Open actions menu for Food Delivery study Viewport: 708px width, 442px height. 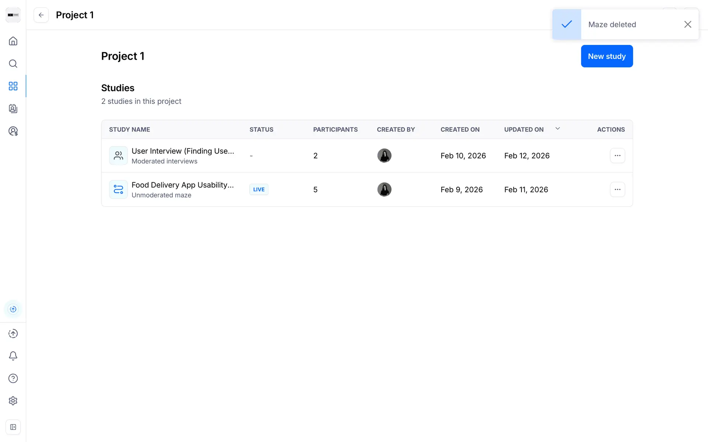click(617, 189)
